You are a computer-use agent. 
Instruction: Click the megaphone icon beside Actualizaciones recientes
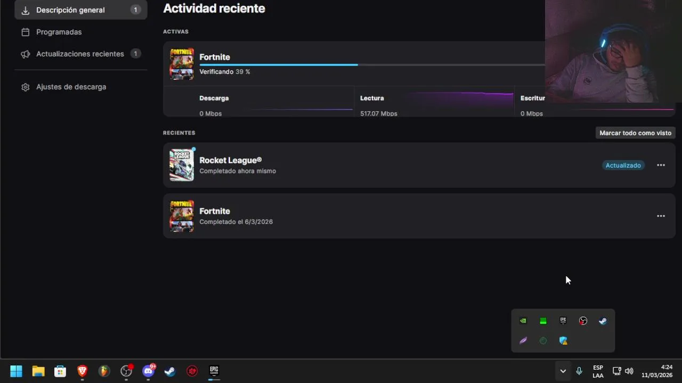(25, 54)
